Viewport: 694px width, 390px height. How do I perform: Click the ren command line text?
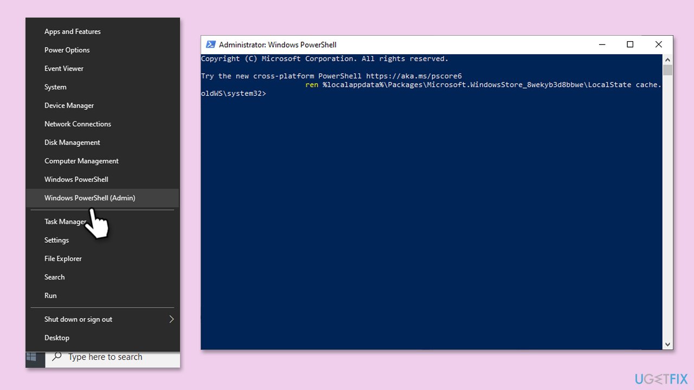(483, 84)
